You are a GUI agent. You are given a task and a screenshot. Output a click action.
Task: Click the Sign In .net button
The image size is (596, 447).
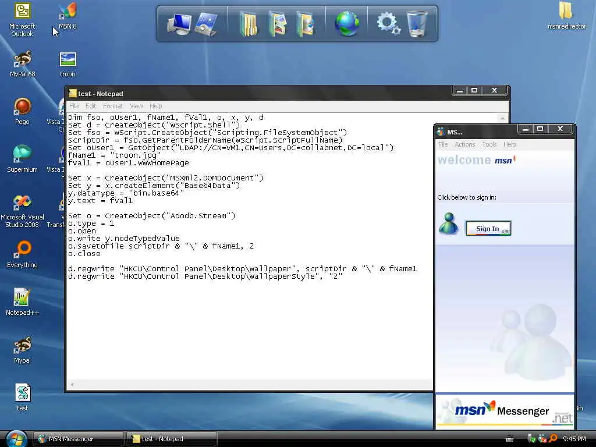[488, 228]
